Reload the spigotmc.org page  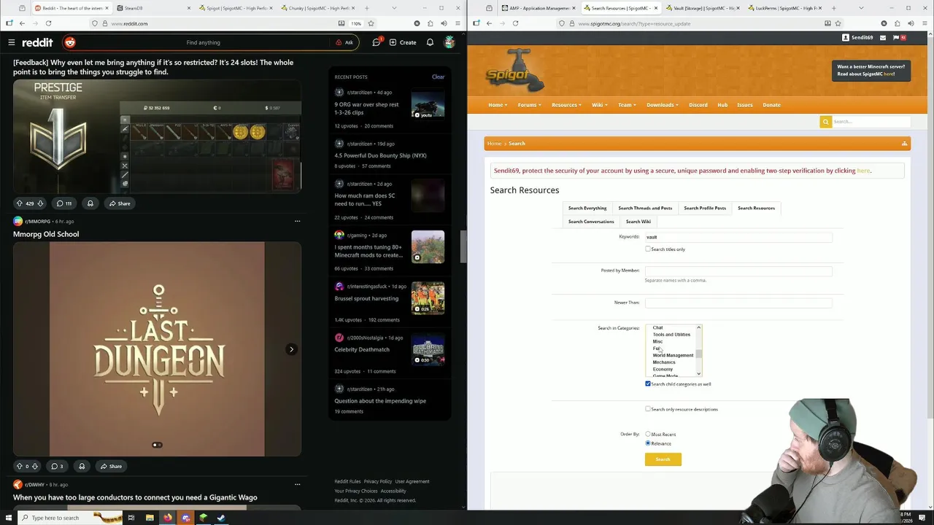(515, 23)
